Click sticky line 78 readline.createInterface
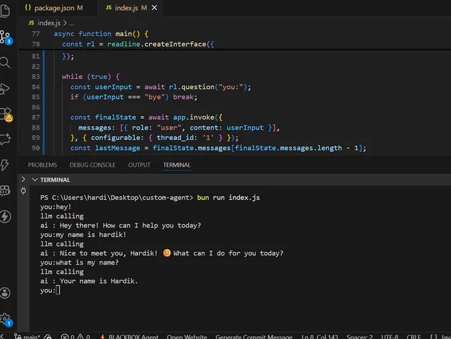 click(x=138, y=44)
